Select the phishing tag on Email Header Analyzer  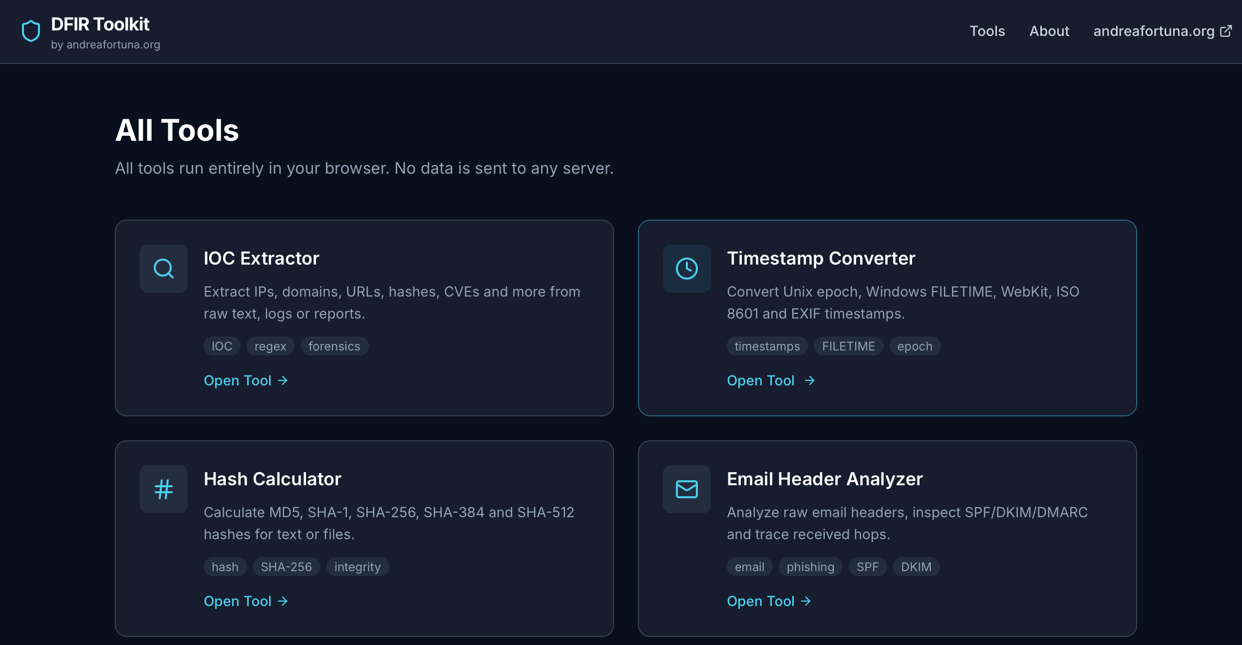point(810,567)
